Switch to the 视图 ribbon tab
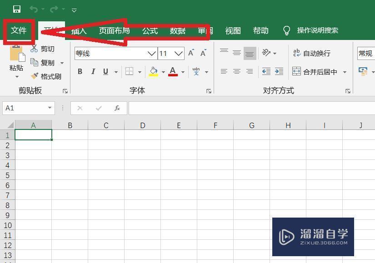Image resolution: width=375 pixels, height=263 pixels. pyautogui.click(x=233, y=30)
